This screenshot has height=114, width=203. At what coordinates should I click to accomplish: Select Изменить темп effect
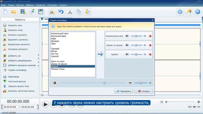[x=15, y=25]
